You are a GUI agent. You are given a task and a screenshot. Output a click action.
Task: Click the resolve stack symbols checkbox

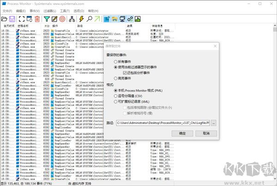point(125,113)
